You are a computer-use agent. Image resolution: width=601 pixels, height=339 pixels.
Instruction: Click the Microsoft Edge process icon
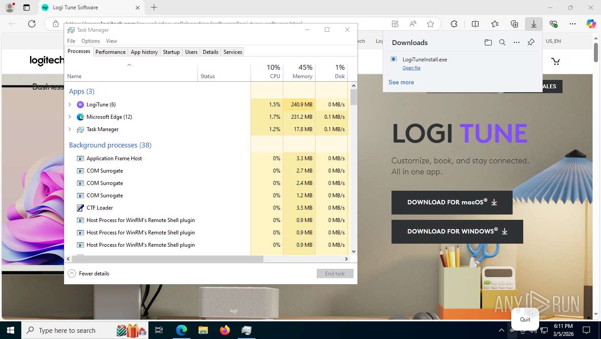[x=80, y=117]
